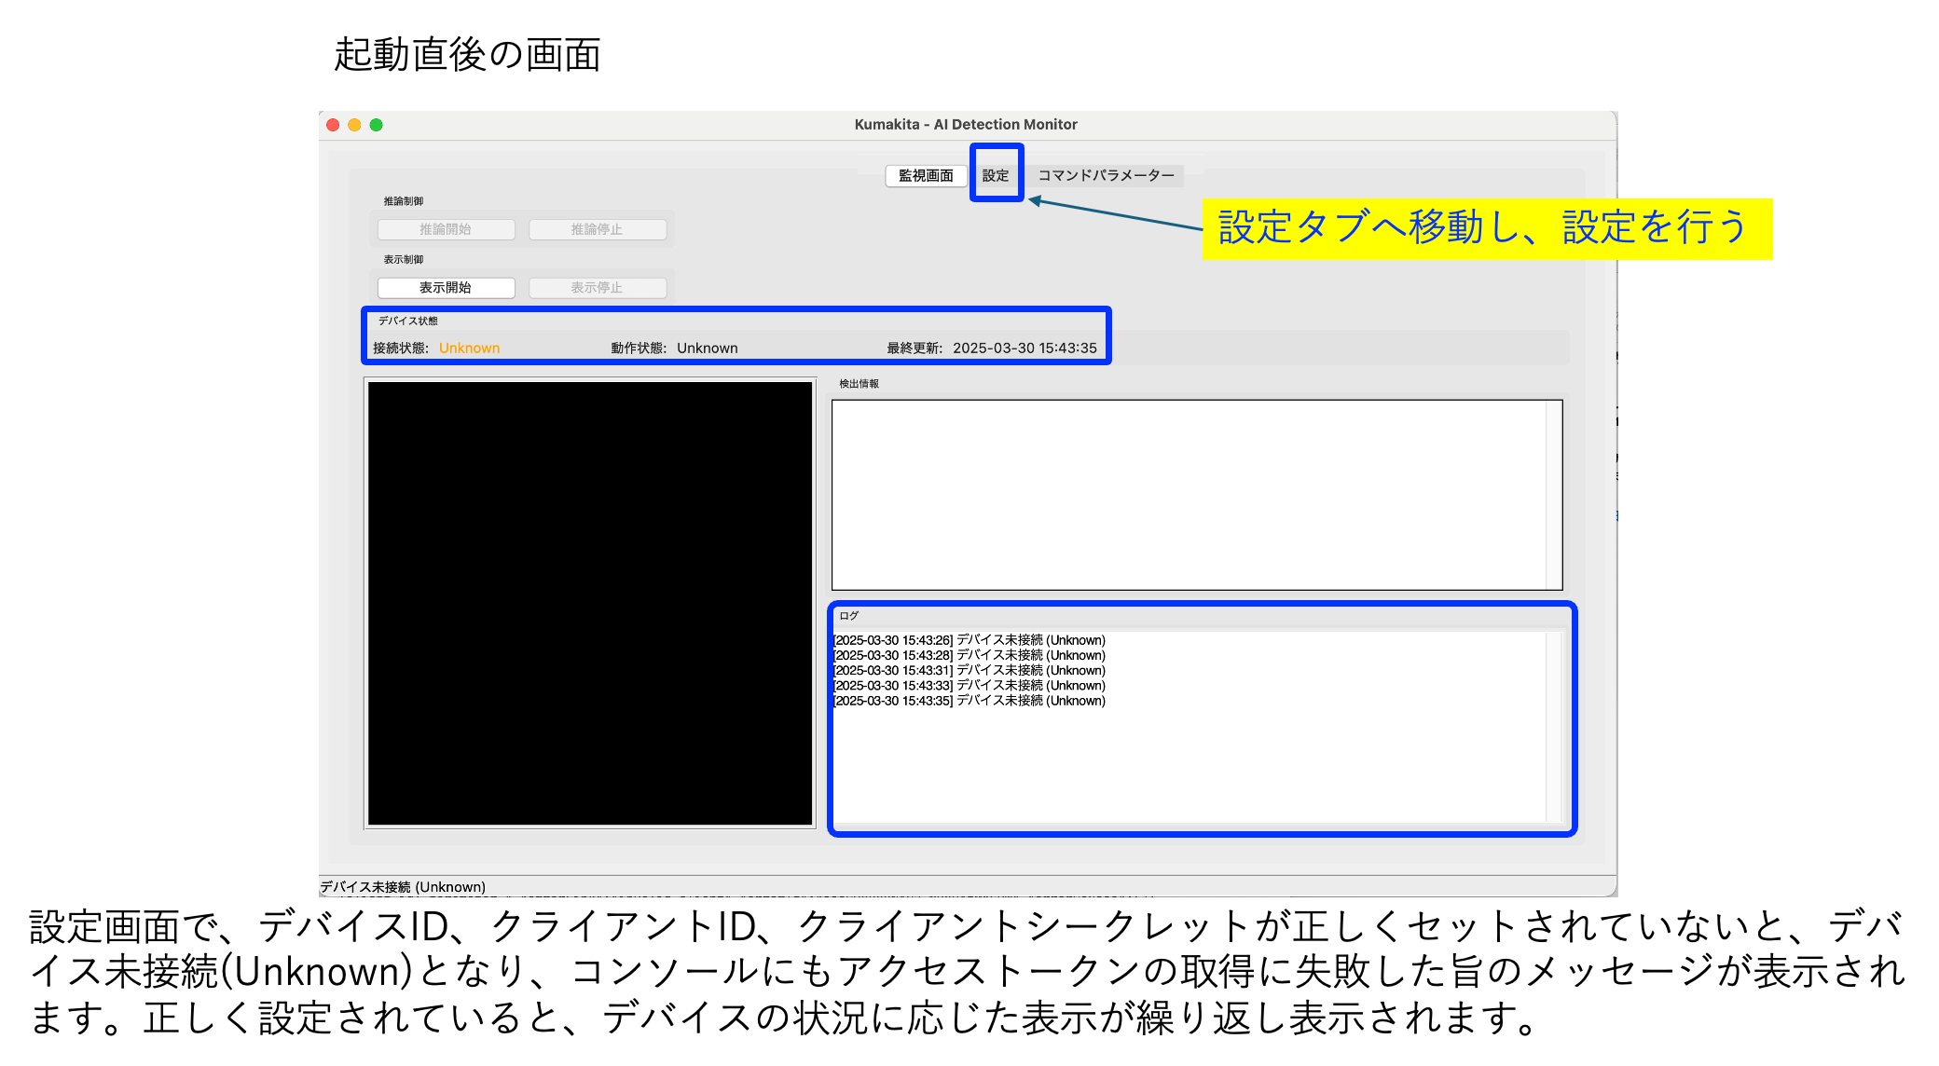Select the コマンドパラメーター tab
The height and width of the screenshot is (1066, 1939).
click(1106, 175)
